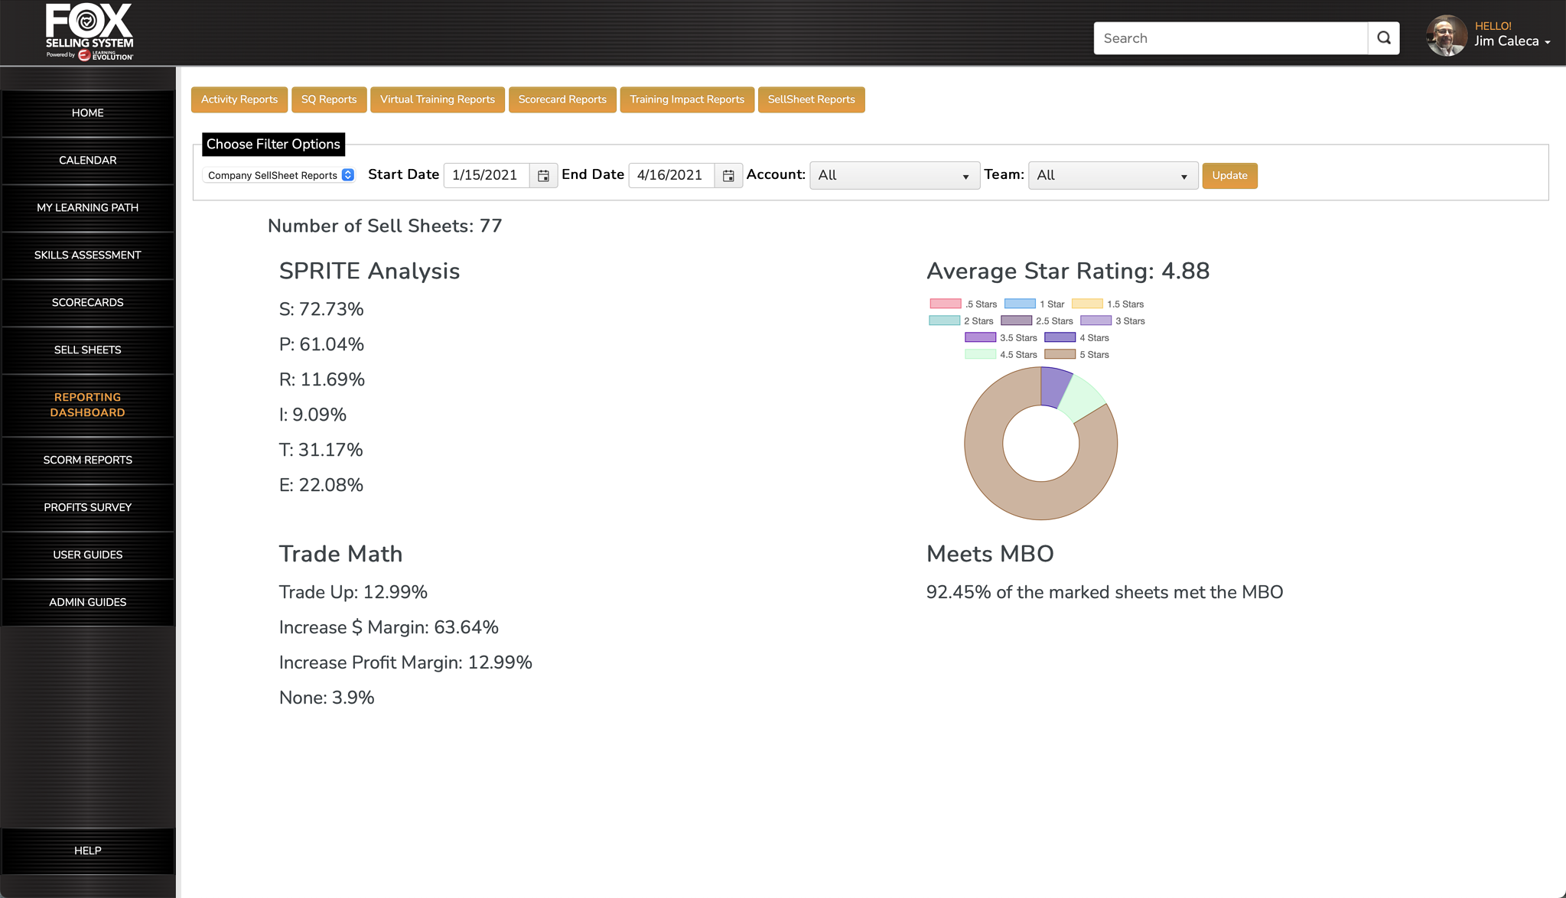Click the FOX Selling System logo
The width and height of the screenshot is (1566, 898).
click(x=86, y=31)
